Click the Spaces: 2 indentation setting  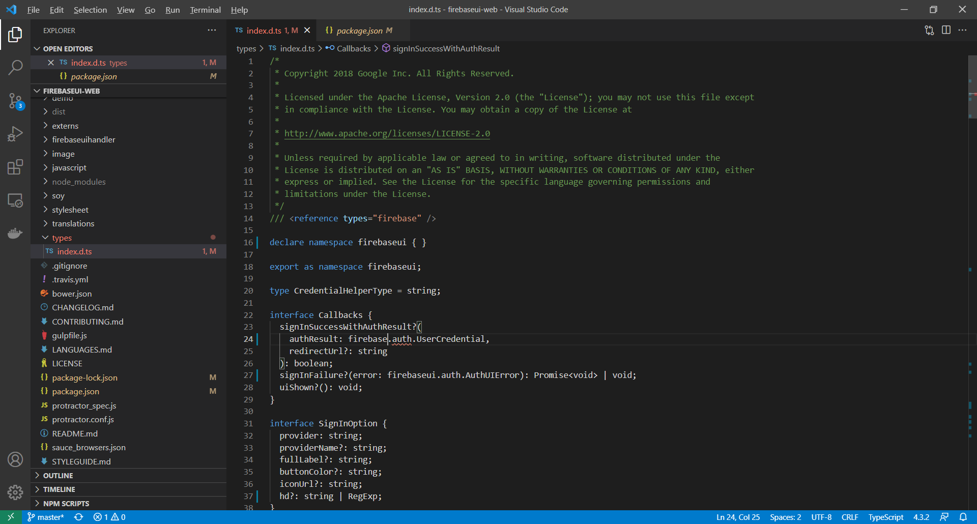pos(785,517)
